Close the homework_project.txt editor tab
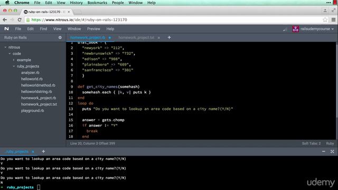 pos(159,37)
